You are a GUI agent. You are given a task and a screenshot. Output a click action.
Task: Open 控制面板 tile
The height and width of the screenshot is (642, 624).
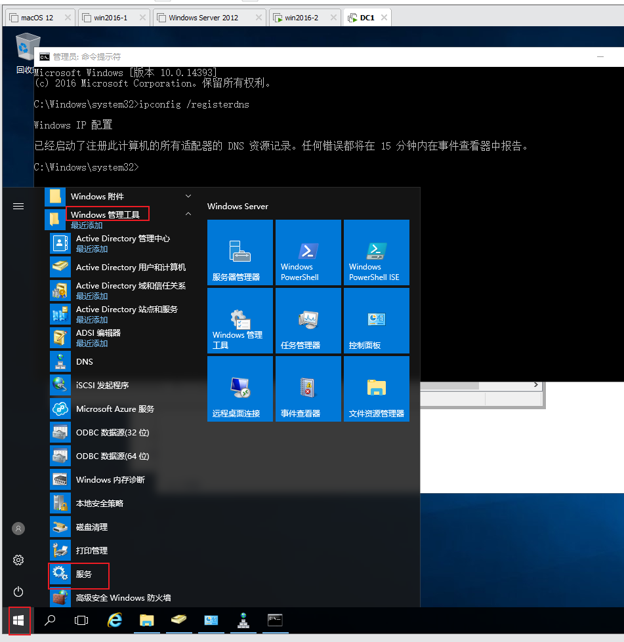click(377, 321)
